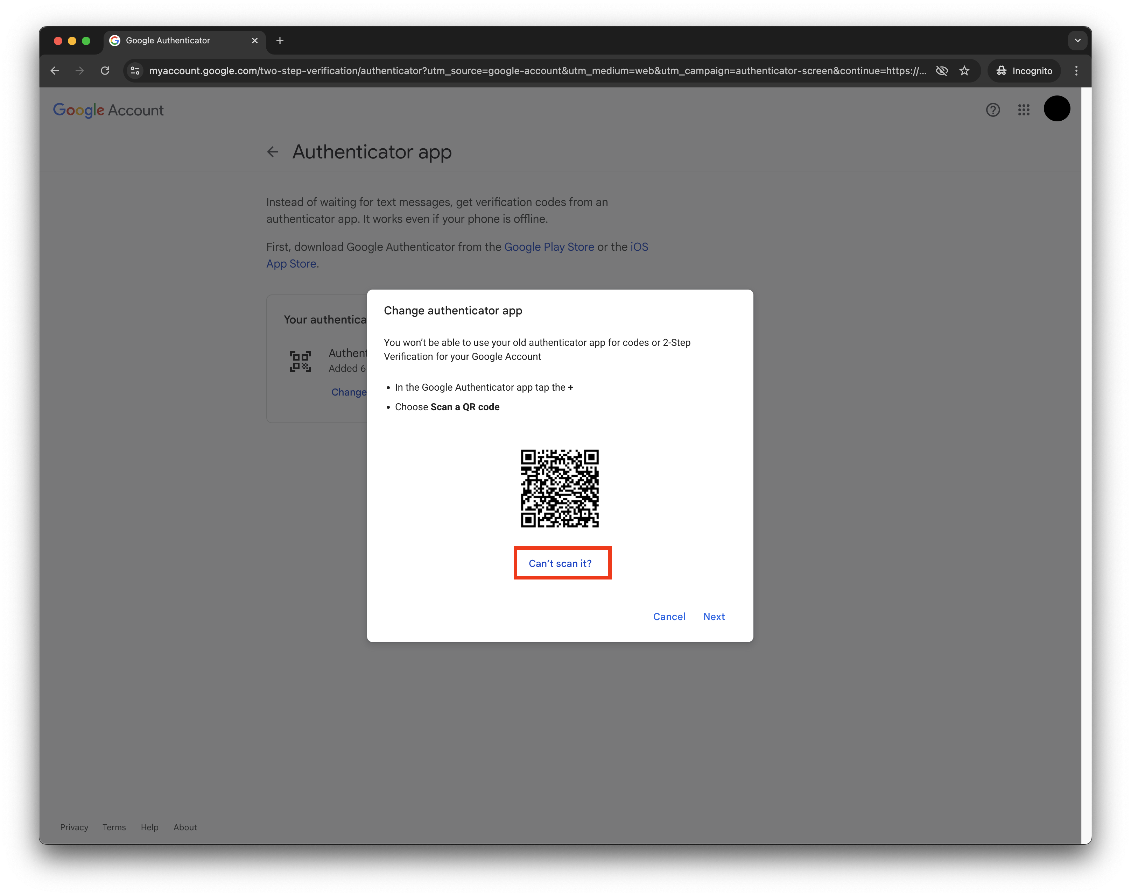Click the third-party cookies blocked eye icon
The width and height of the screenshot is (1131, 896).
pos(942,71)
